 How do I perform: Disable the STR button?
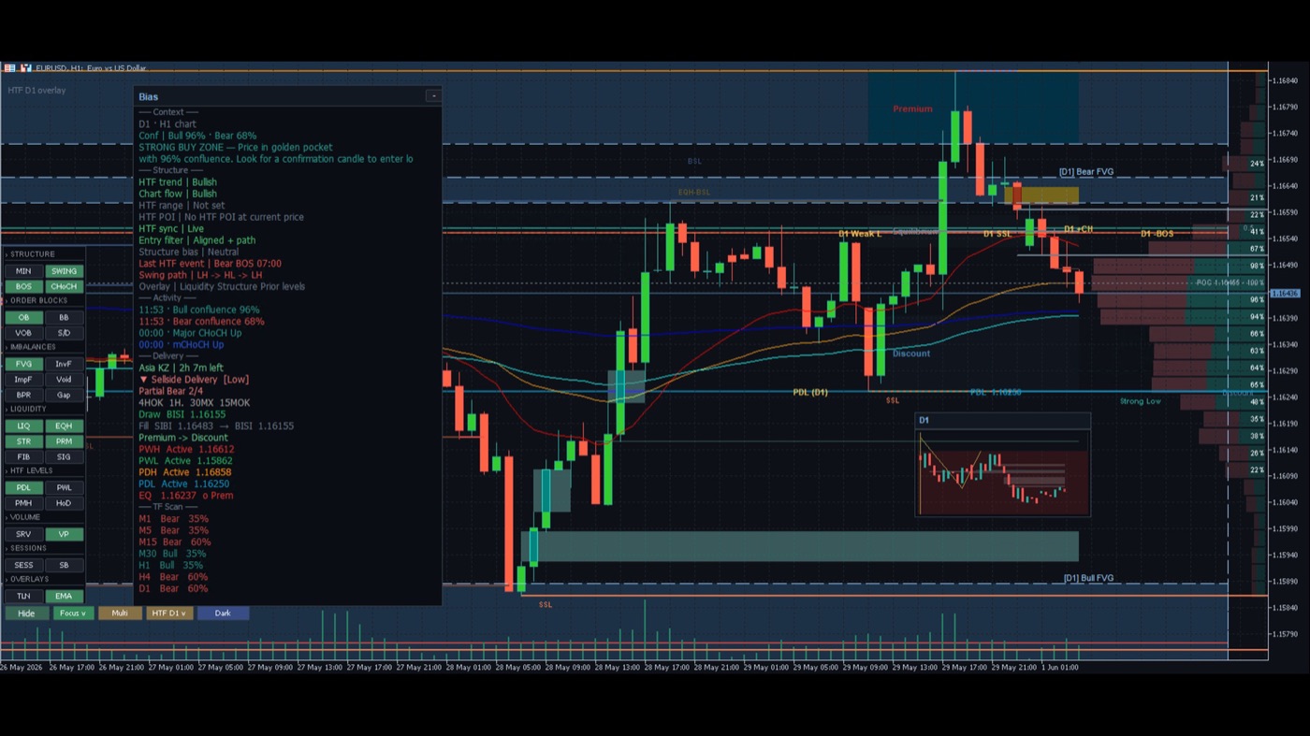[23, 441]
